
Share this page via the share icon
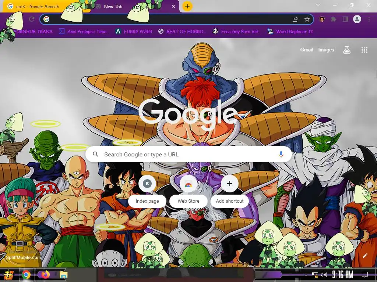click(295, 19)
